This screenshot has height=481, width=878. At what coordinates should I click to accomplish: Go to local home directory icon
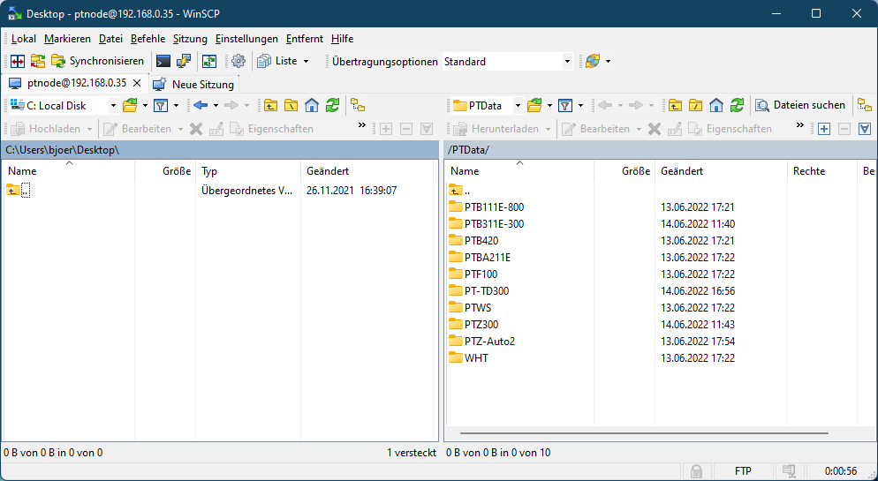(312, 105)
